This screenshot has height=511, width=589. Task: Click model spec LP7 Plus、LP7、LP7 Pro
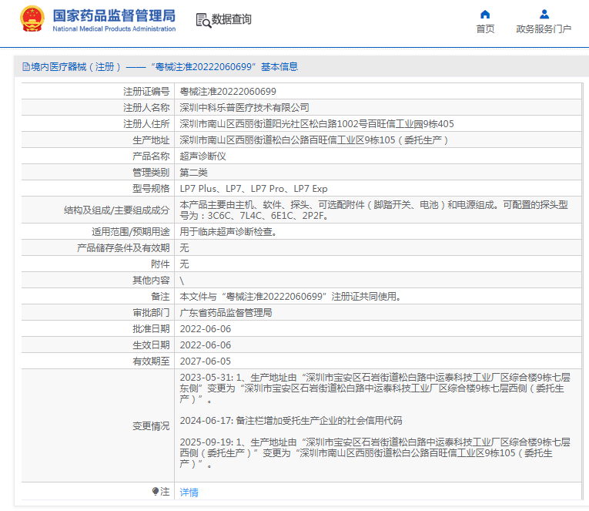coord(253,188)
